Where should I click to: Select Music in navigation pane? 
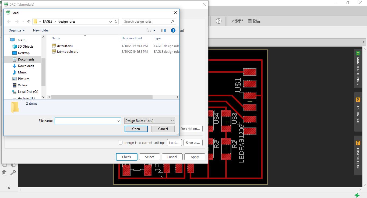coord(20,72)
